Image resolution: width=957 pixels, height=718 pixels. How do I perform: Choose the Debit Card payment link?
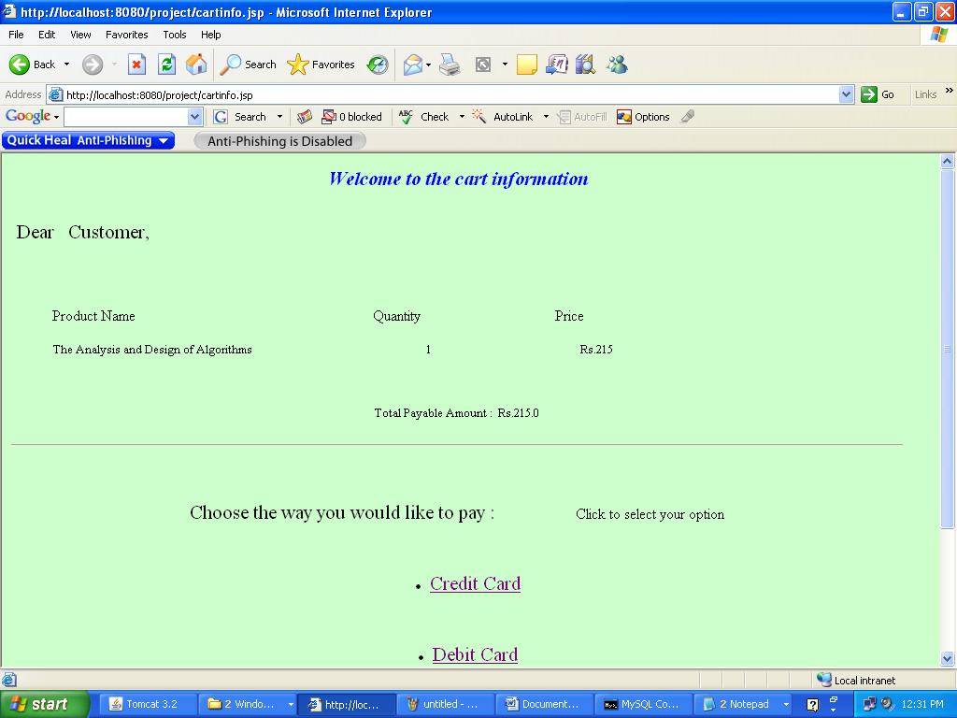[x=475, y=654]
